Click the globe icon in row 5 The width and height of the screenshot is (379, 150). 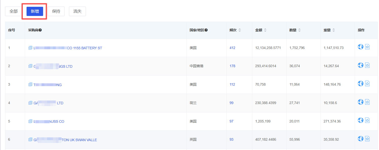tap(360, 120)
